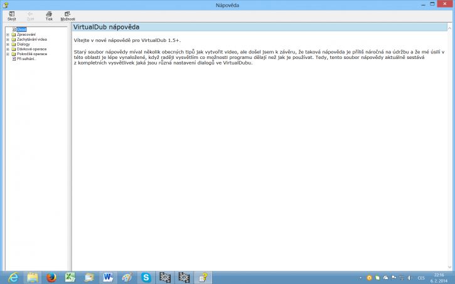
Task: Click the folder icon beside Zpracování
Action: coord(13,34)
